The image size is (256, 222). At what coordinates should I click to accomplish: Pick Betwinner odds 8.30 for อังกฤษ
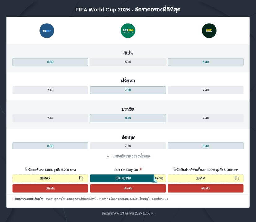click(x=206, y=146)
